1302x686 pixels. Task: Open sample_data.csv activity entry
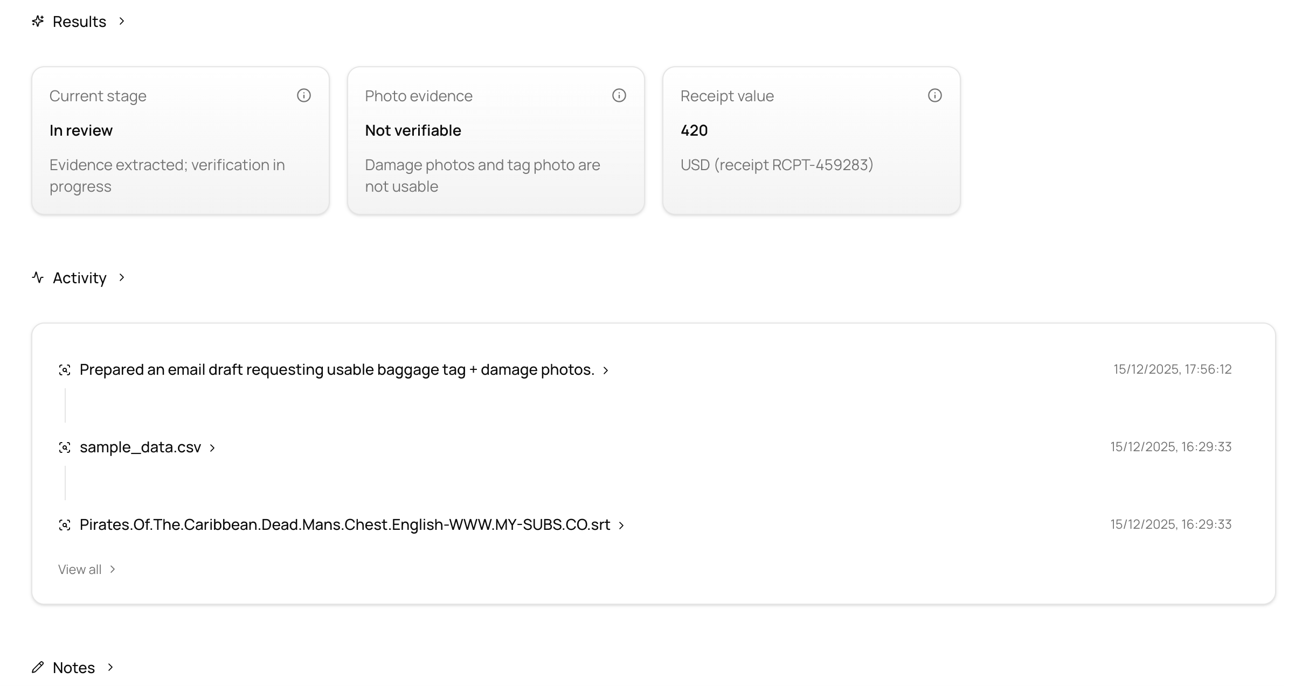point(140,447)
